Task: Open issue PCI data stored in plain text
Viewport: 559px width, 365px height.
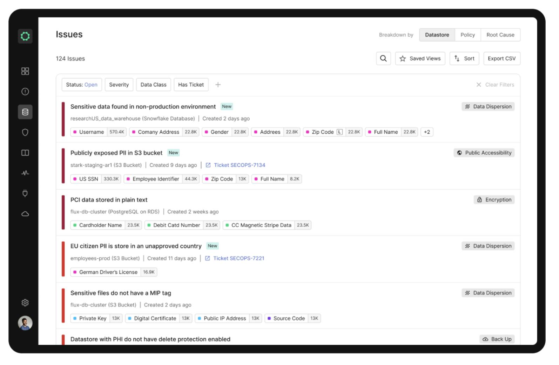Action: pyautogui.click(x=109, y=200)
